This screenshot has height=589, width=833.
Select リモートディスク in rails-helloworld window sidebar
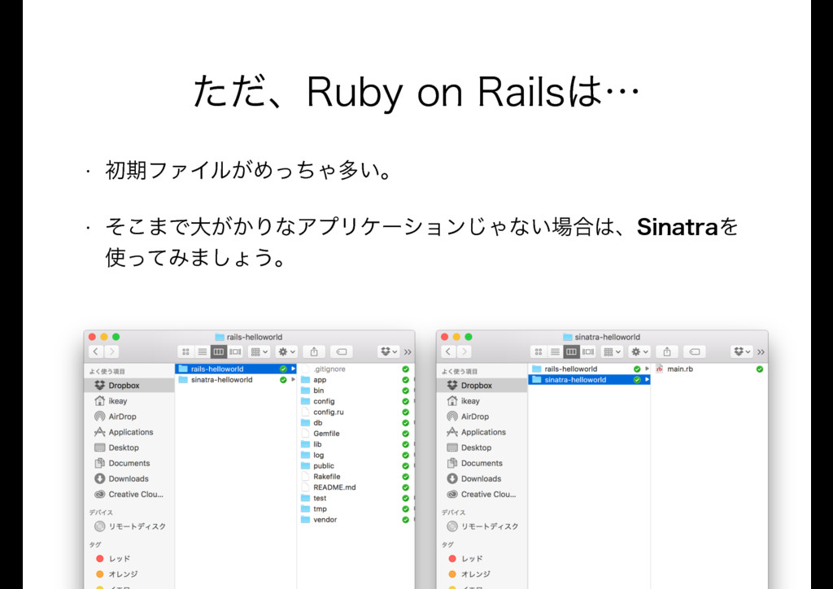click(129, 526)
